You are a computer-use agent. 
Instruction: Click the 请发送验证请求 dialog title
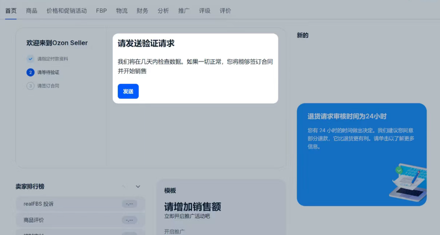tap(146, 43)
